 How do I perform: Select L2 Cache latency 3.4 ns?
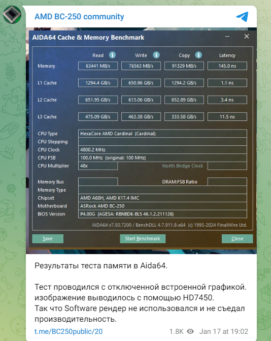click(227, 100)
